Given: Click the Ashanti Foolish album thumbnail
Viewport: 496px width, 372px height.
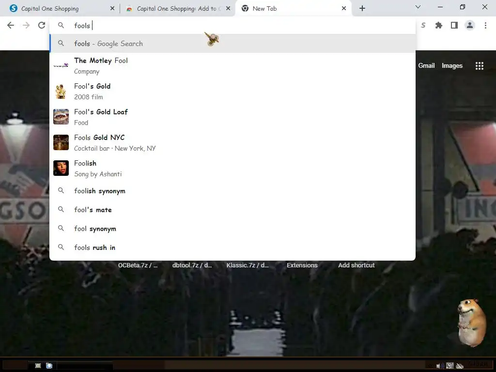Looking at the screenshot, I should [61, 168].
